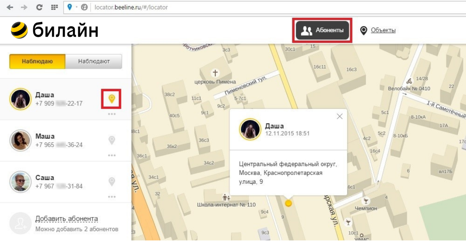Open the browser apps grid icon
The image size is (466, 241).
(54, 7)
